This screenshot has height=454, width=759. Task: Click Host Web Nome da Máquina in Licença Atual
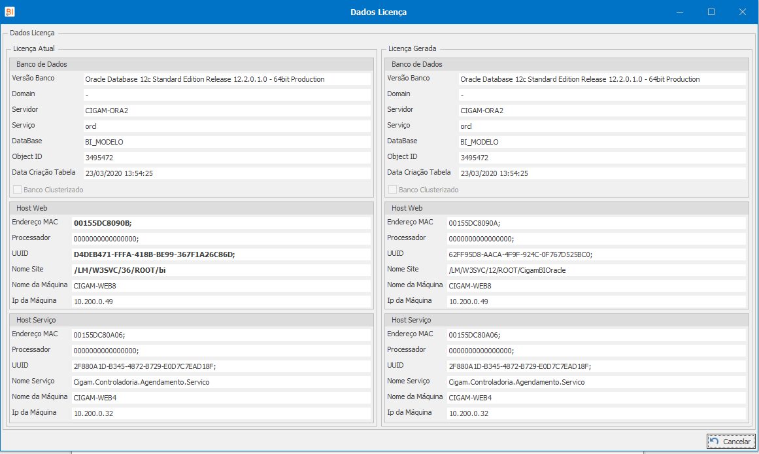[x=221, y=285]
